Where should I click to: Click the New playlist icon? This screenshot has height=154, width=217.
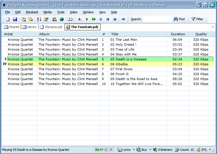[x=8, y=19]
